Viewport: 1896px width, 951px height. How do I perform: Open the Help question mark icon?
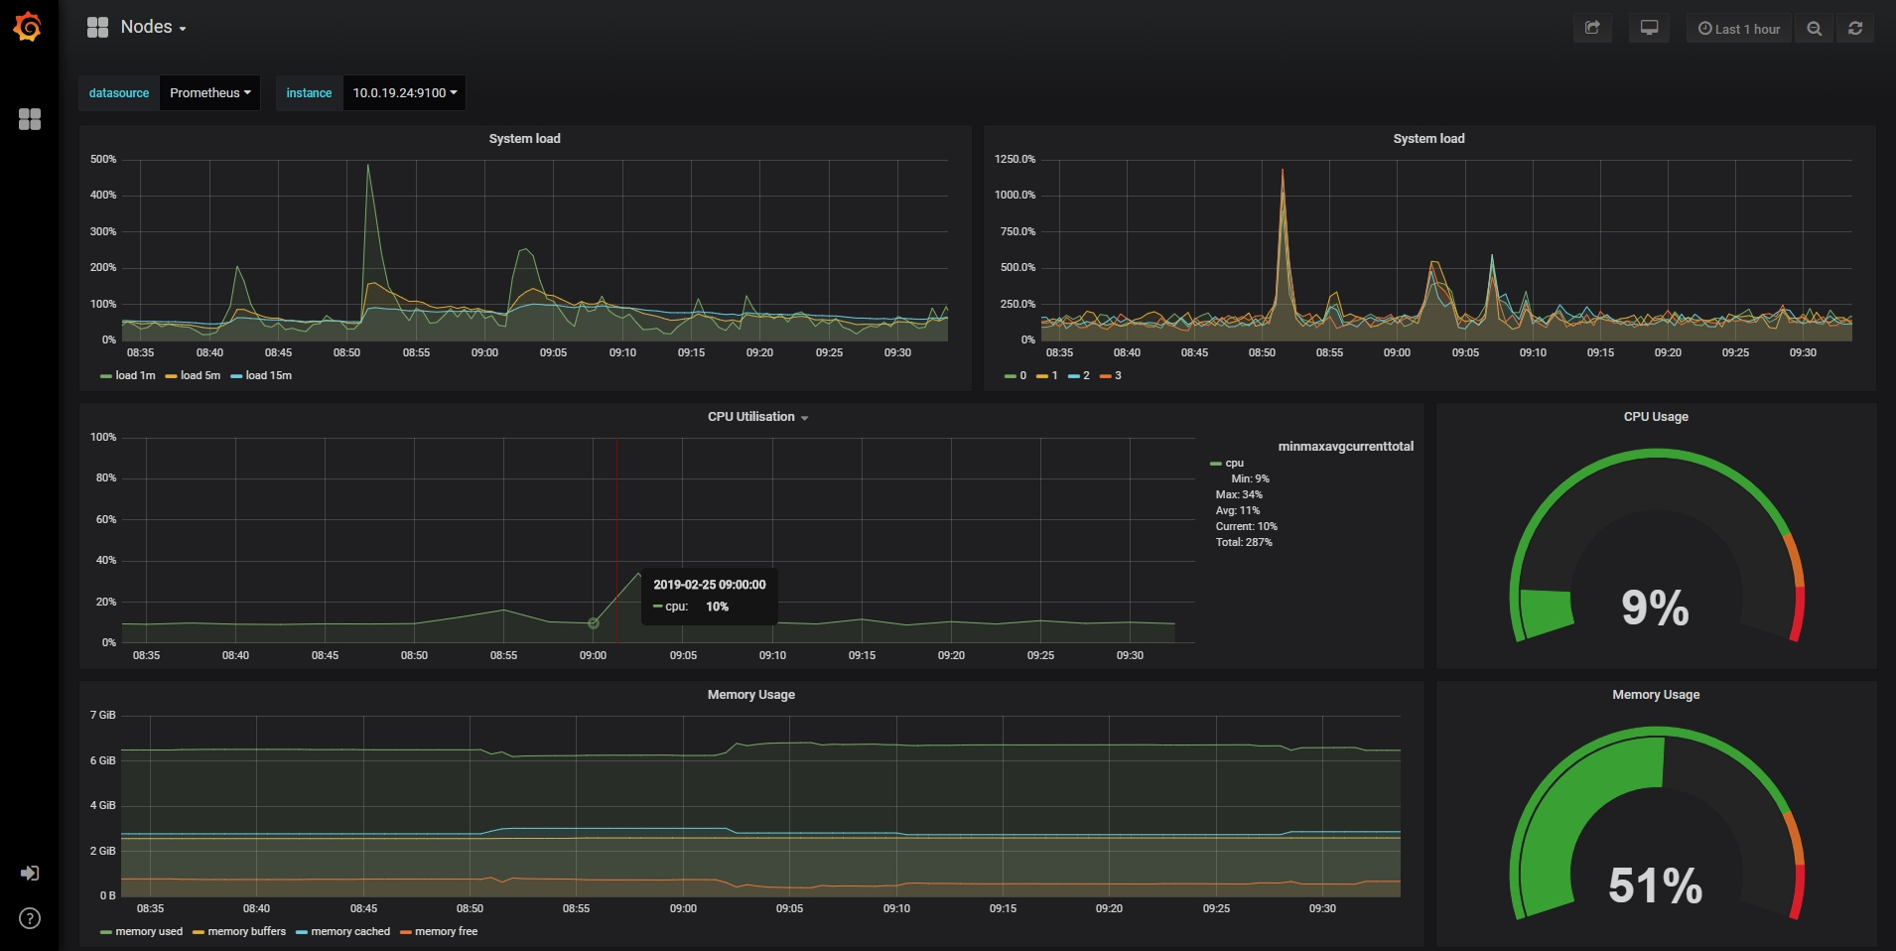tap(30, 918)
